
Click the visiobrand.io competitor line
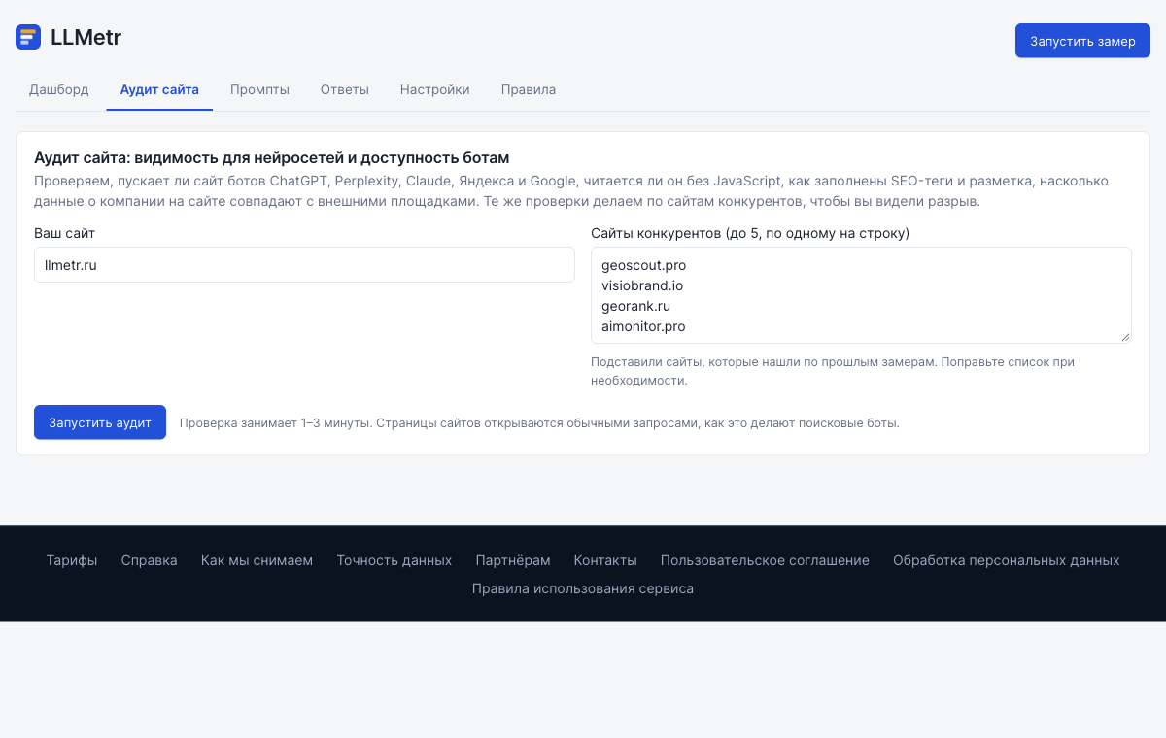643,285
